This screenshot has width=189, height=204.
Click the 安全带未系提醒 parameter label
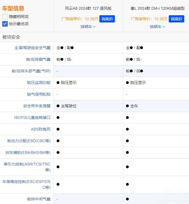(x=37, y=106)
